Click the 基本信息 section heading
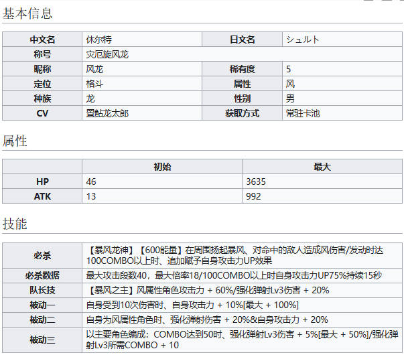The width and height of the screenshot is (404, 357). (x=27, y=13)
